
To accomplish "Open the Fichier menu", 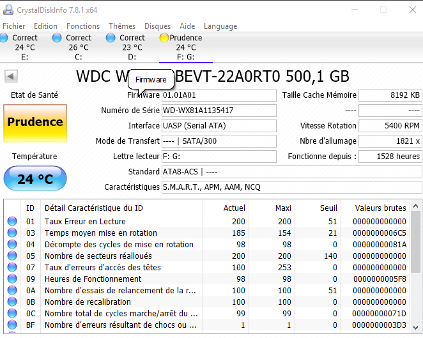I will click(14, 26).
